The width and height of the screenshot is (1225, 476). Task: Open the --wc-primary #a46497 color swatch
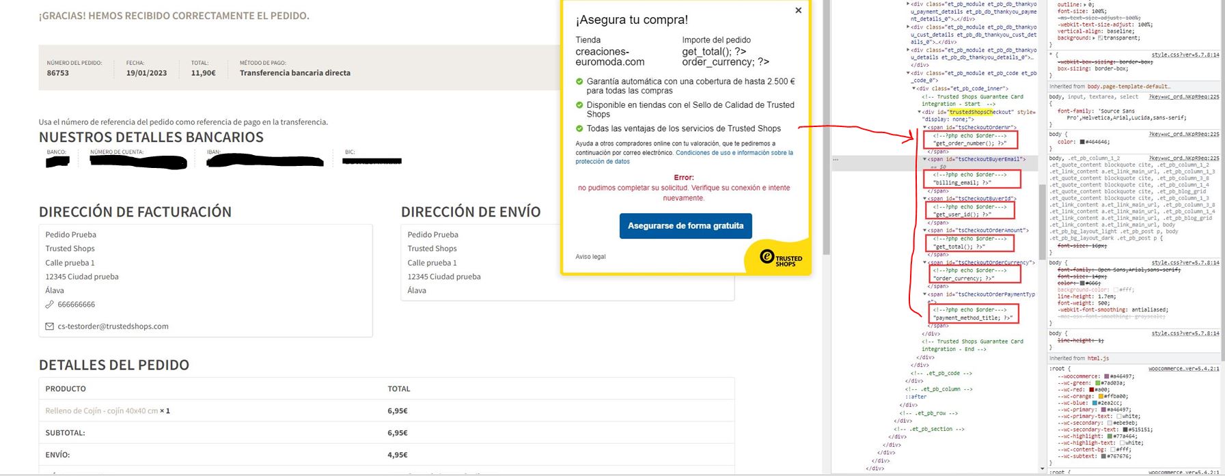click(1104, 410)
